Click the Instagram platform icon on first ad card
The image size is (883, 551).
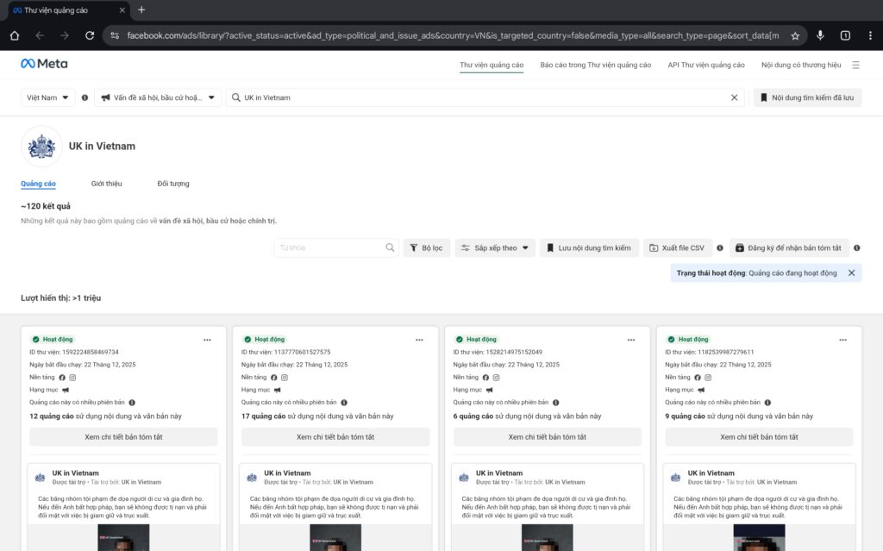tap(72, 378)
